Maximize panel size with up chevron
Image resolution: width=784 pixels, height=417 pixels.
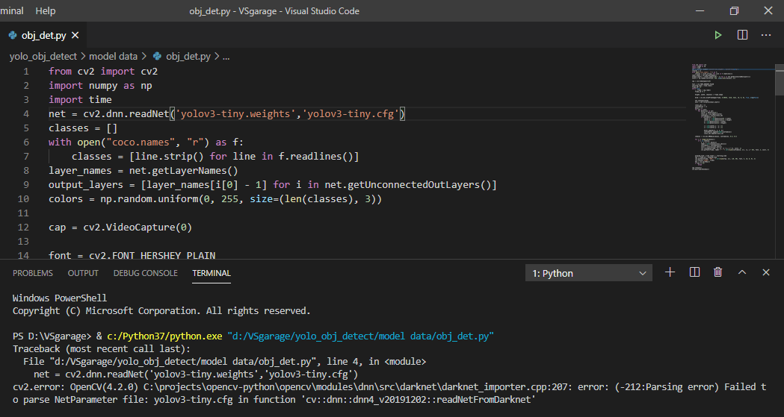[742, 272]
